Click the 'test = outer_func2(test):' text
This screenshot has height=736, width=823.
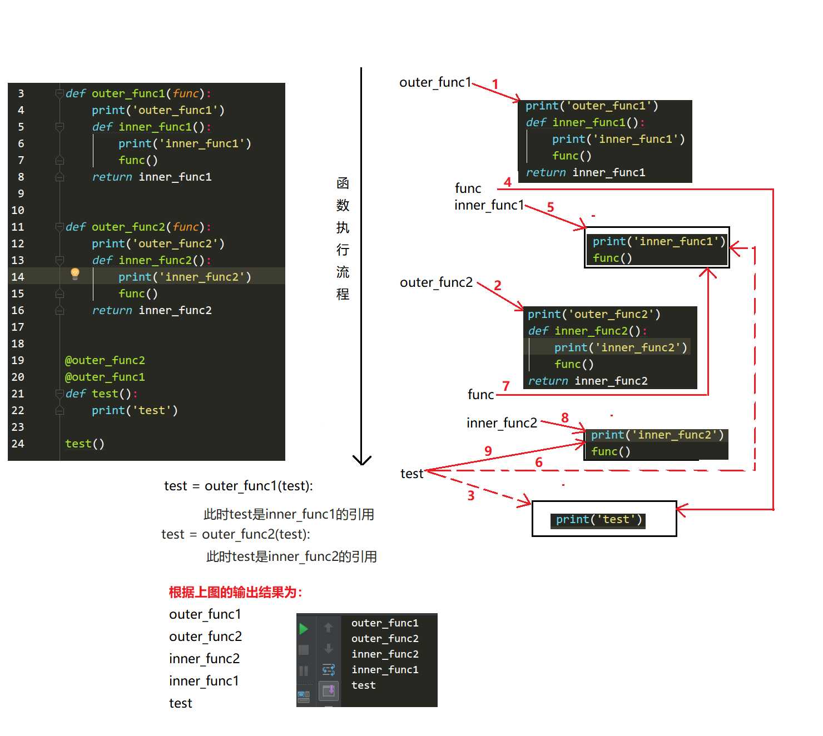pyautogui.click(x=236, y=535)
